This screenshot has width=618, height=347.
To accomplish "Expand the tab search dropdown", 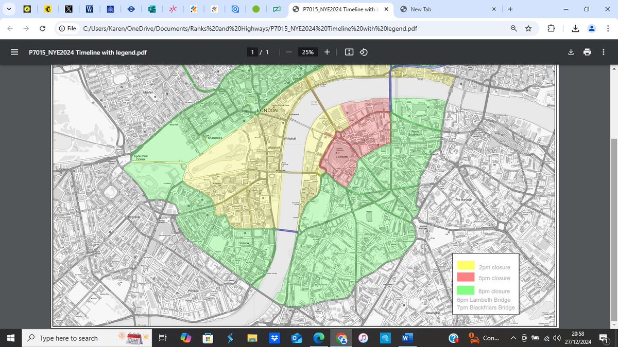I will click(10, 9).
